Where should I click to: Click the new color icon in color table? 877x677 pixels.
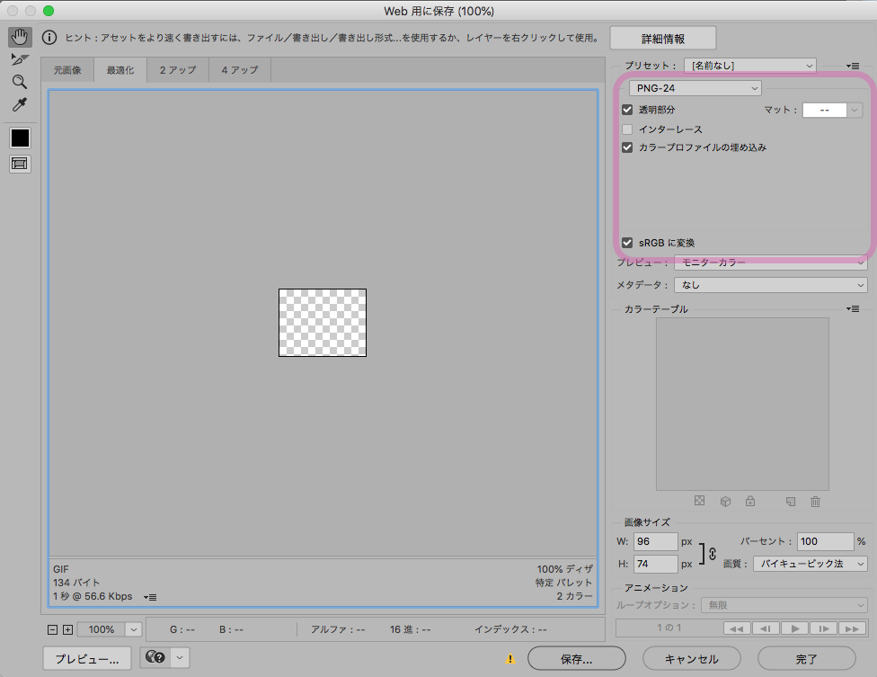pyautogui.click(x=791, y=502)
